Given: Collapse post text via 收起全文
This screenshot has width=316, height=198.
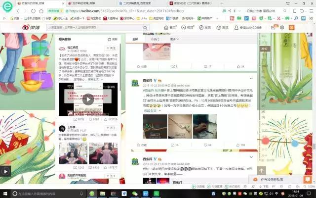Looking at the screenshot, I should 152,111.
